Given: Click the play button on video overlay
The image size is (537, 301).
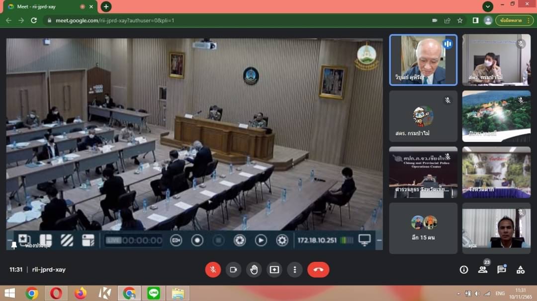Looking at the screenshot, I should [261, 240].
